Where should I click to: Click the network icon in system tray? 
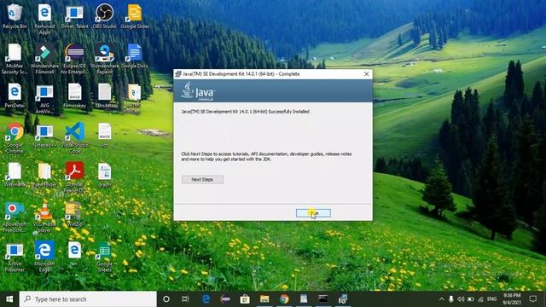(x=480, y=299)
